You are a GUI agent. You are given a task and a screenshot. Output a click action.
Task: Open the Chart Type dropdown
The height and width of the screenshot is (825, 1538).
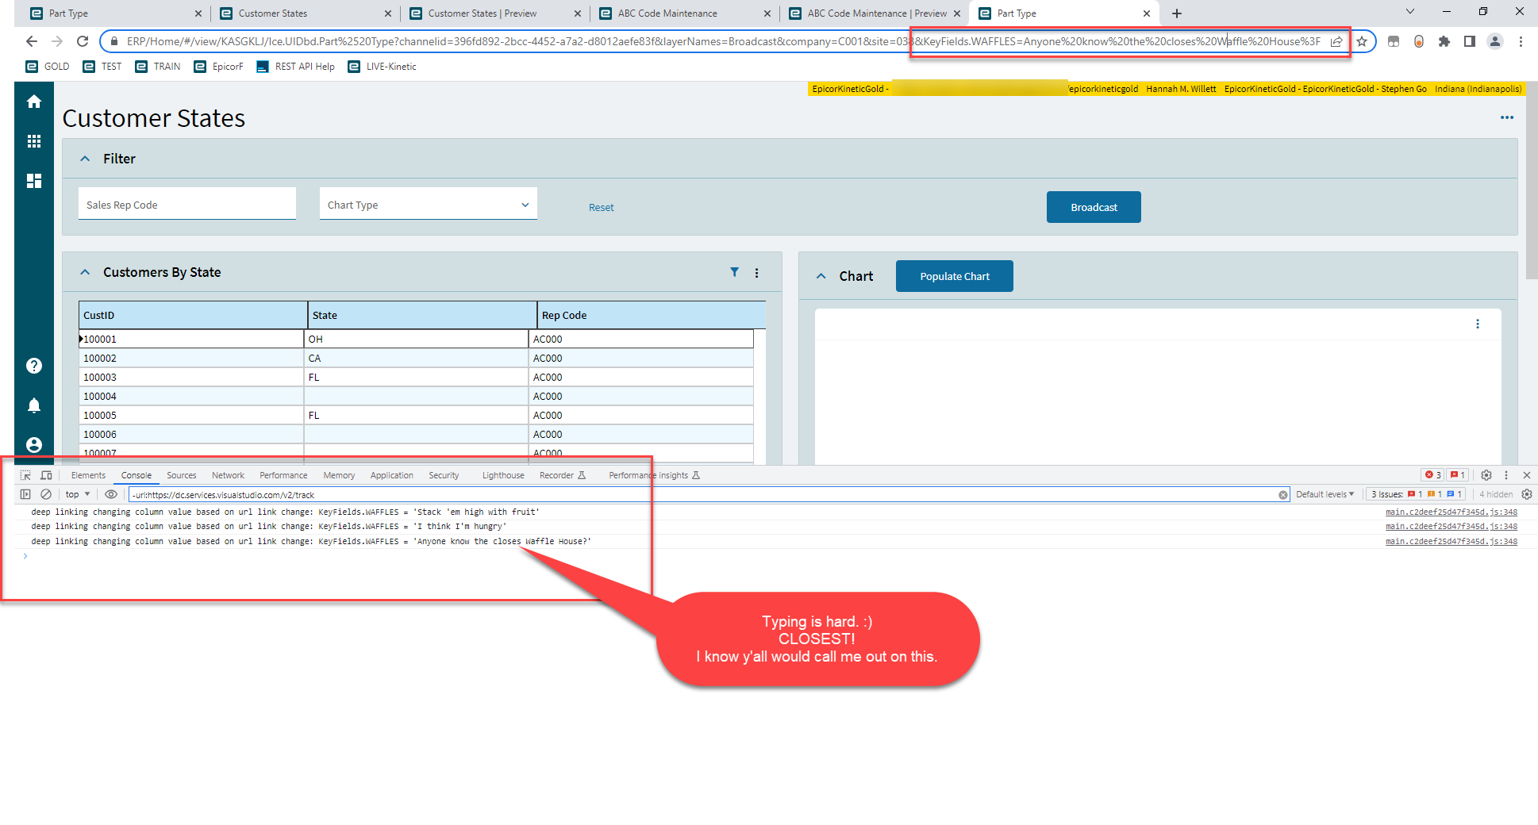(429, 204)
